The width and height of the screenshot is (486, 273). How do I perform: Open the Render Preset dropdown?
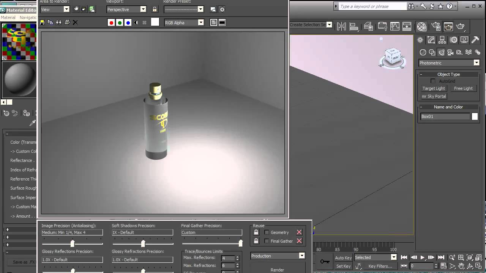[x=184, y=9]
